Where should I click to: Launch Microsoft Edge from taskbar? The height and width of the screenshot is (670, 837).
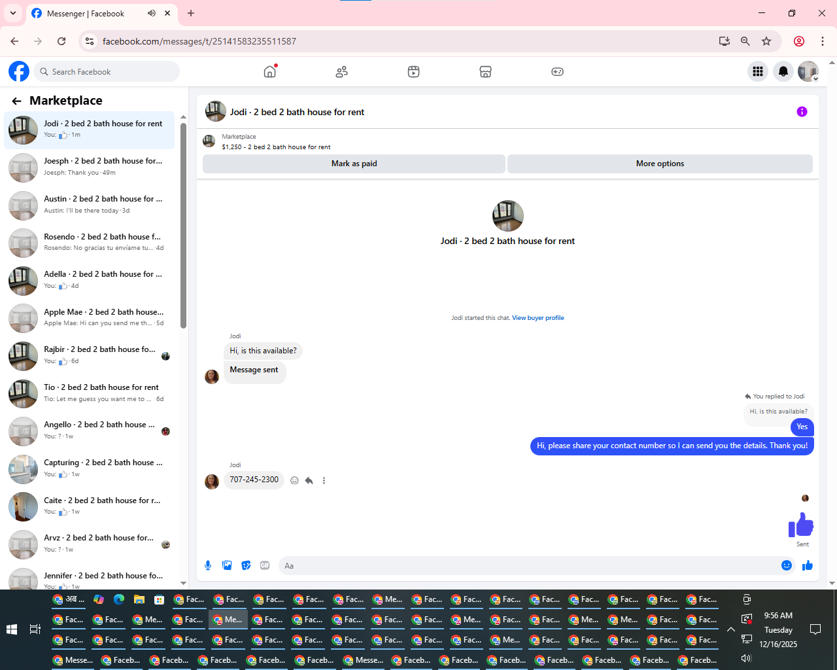point(119,599)
